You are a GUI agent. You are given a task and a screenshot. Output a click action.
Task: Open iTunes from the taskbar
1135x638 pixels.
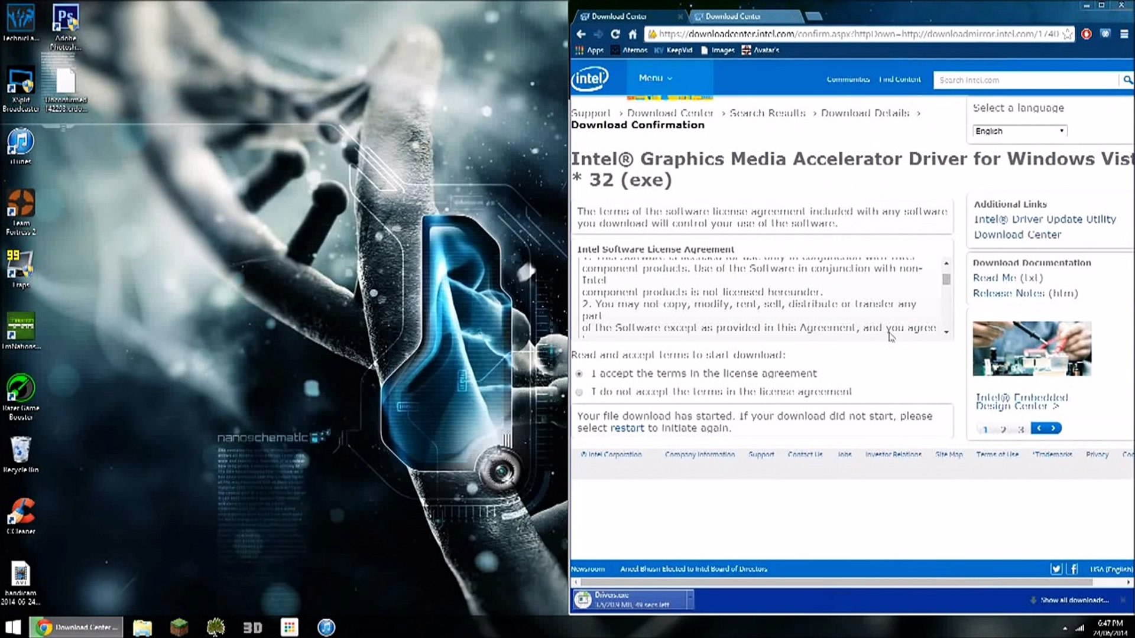pyautogui.click(x=326, y=627)
